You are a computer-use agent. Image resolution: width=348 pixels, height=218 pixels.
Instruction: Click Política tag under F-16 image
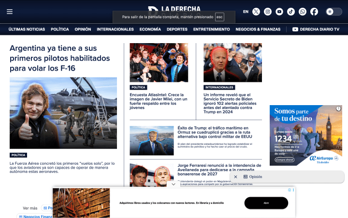[x=18, y=155]
